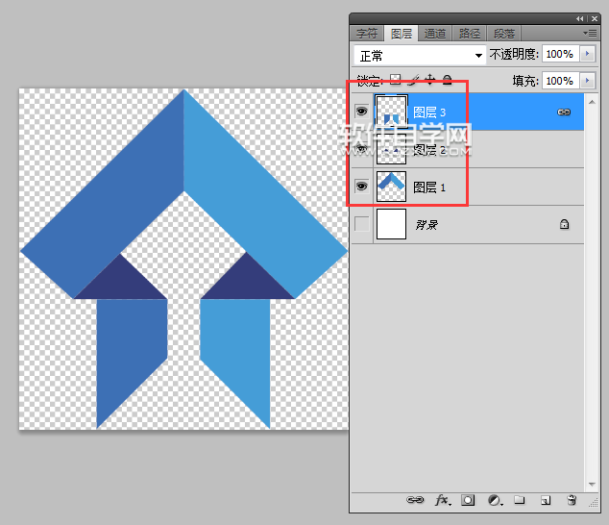609x525 pixels.
Task: Click the lock all icon in lock row
Action: [x=447, y=81]
